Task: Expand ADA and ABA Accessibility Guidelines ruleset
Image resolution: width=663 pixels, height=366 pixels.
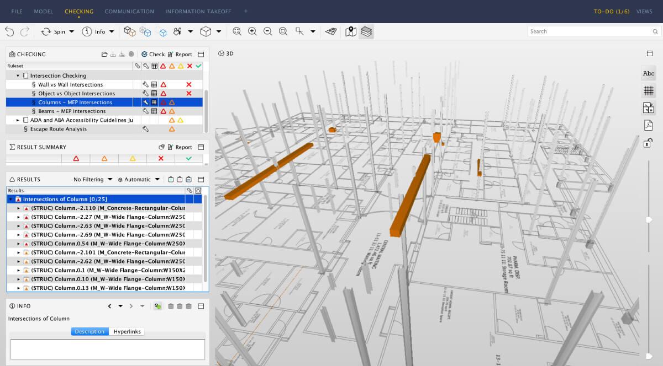Action: tap(18, 120)
